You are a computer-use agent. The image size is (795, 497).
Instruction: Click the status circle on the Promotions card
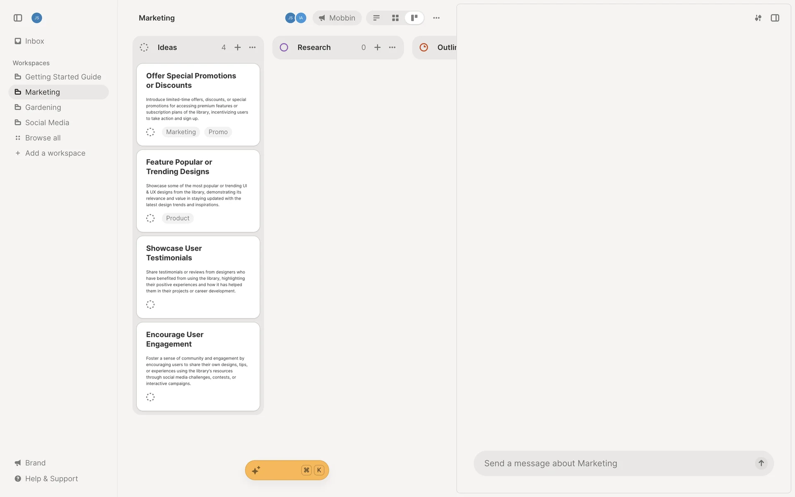pyautogui.click(x=150, y=132)
